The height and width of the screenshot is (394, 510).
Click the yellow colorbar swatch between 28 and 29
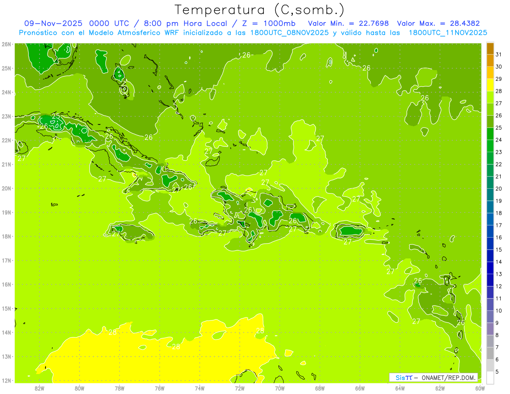[x=490, y=85]
